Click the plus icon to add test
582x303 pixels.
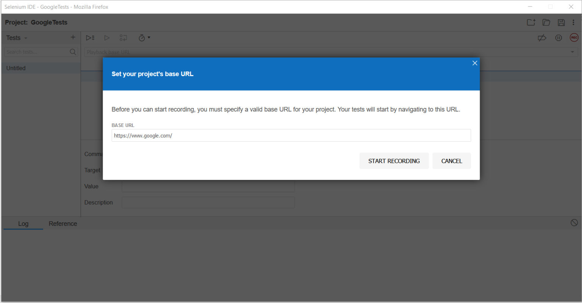click(73, 37)
